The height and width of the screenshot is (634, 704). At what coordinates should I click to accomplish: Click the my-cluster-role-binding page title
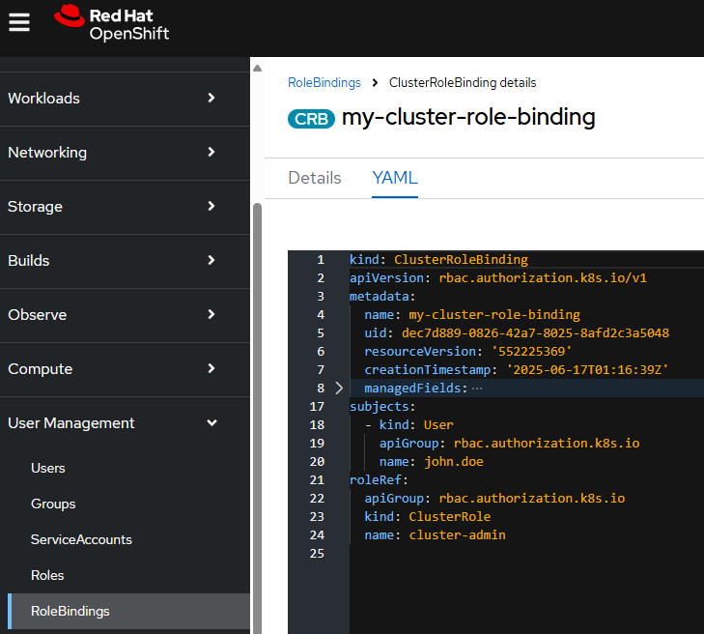(468, 117)
